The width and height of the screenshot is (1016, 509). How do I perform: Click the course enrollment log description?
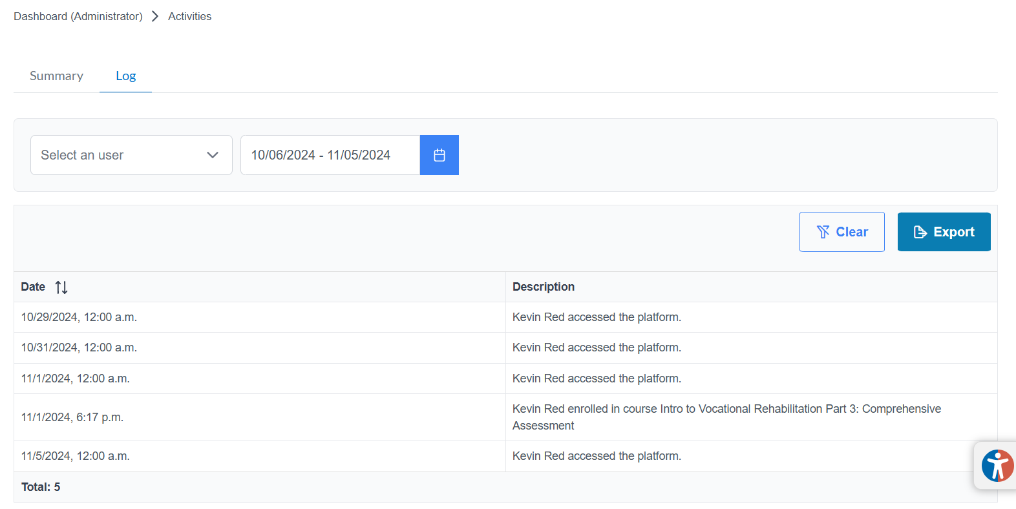726,417
